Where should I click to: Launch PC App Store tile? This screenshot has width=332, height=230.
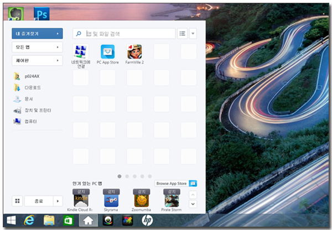[107, 51]
